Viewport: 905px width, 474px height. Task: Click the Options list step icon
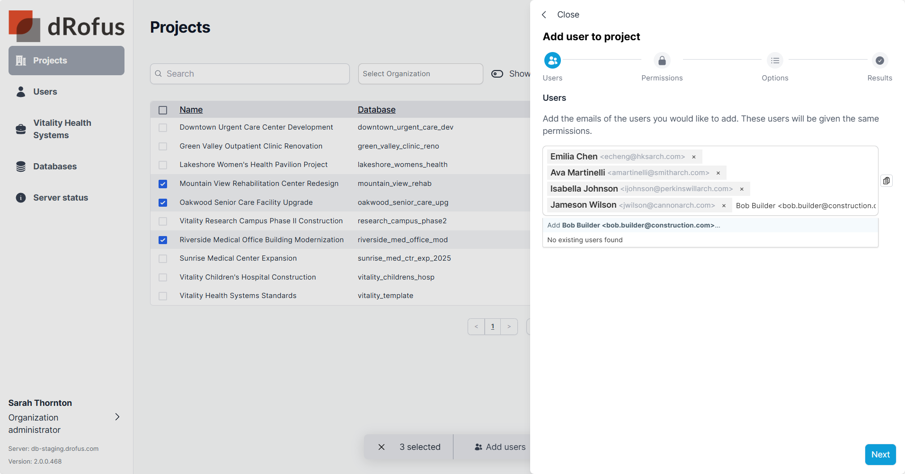coord(775,61)
